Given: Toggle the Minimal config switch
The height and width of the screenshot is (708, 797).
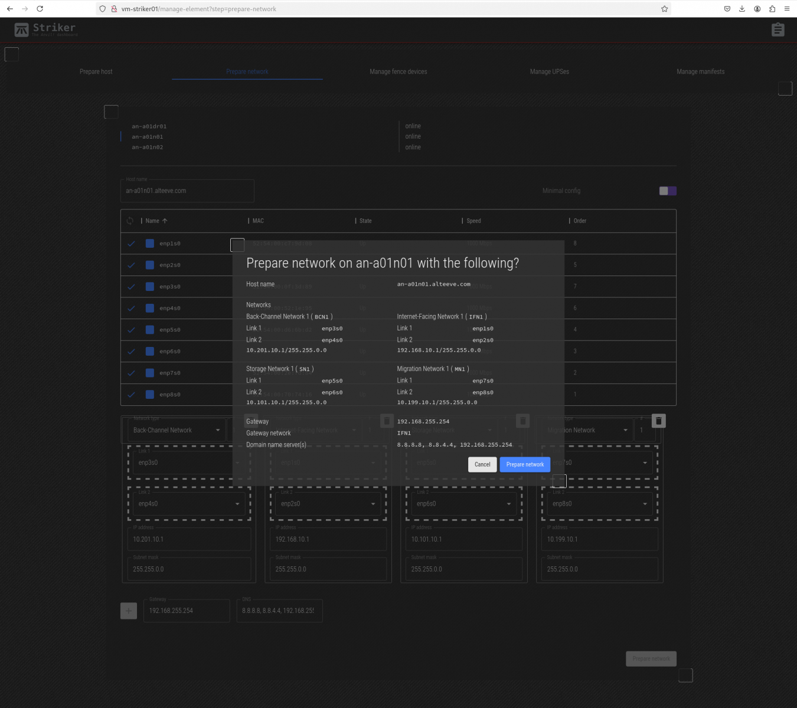Looking at the screenshot, I should [x=668, y=191].
